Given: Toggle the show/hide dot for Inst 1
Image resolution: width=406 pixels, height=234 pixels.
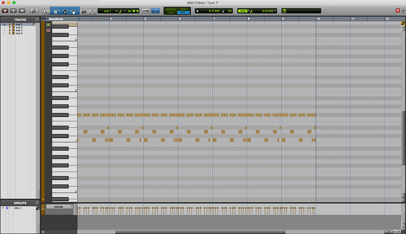Looking at the screenshot, I should [4, 24].
